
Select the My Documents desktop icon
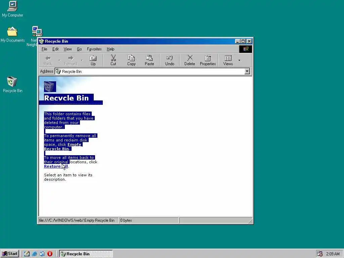12,34
